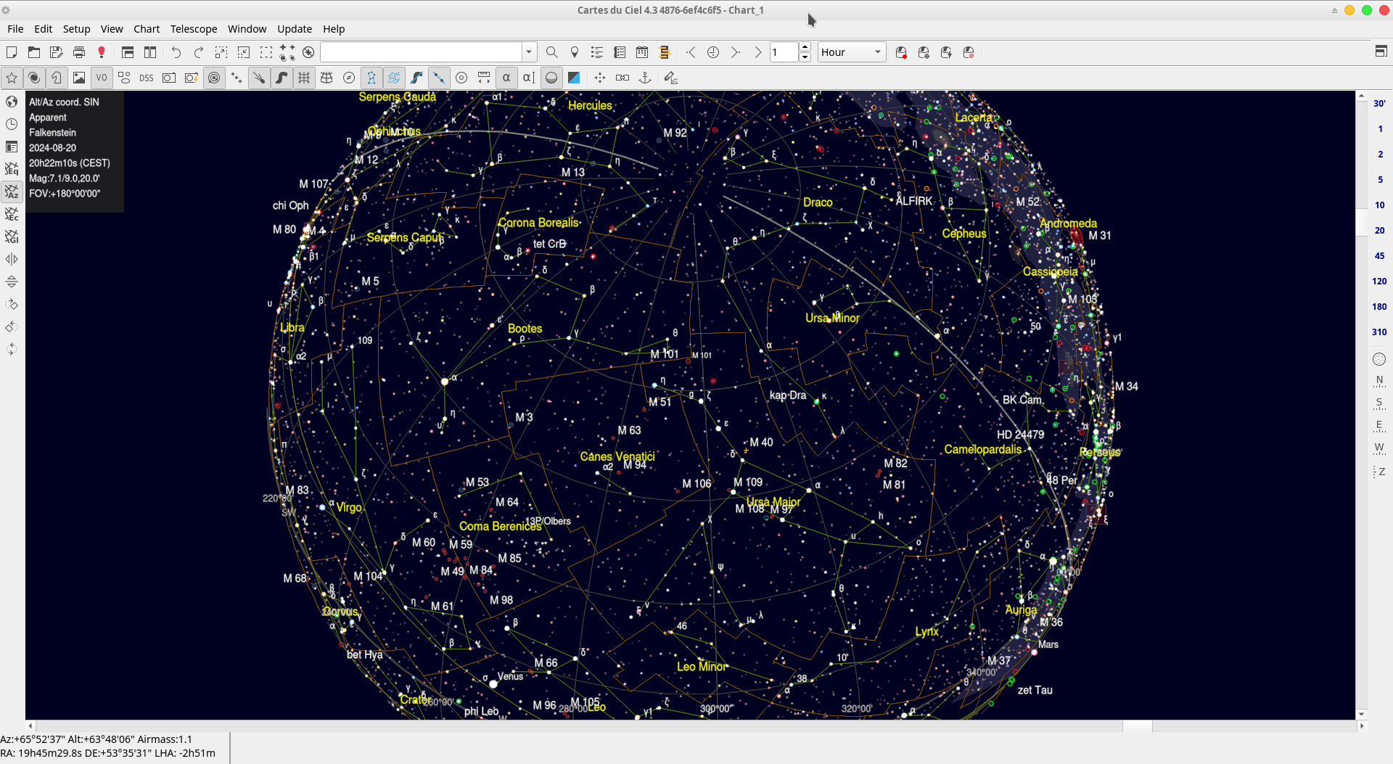Click the Save chart icon

point(57,52)
